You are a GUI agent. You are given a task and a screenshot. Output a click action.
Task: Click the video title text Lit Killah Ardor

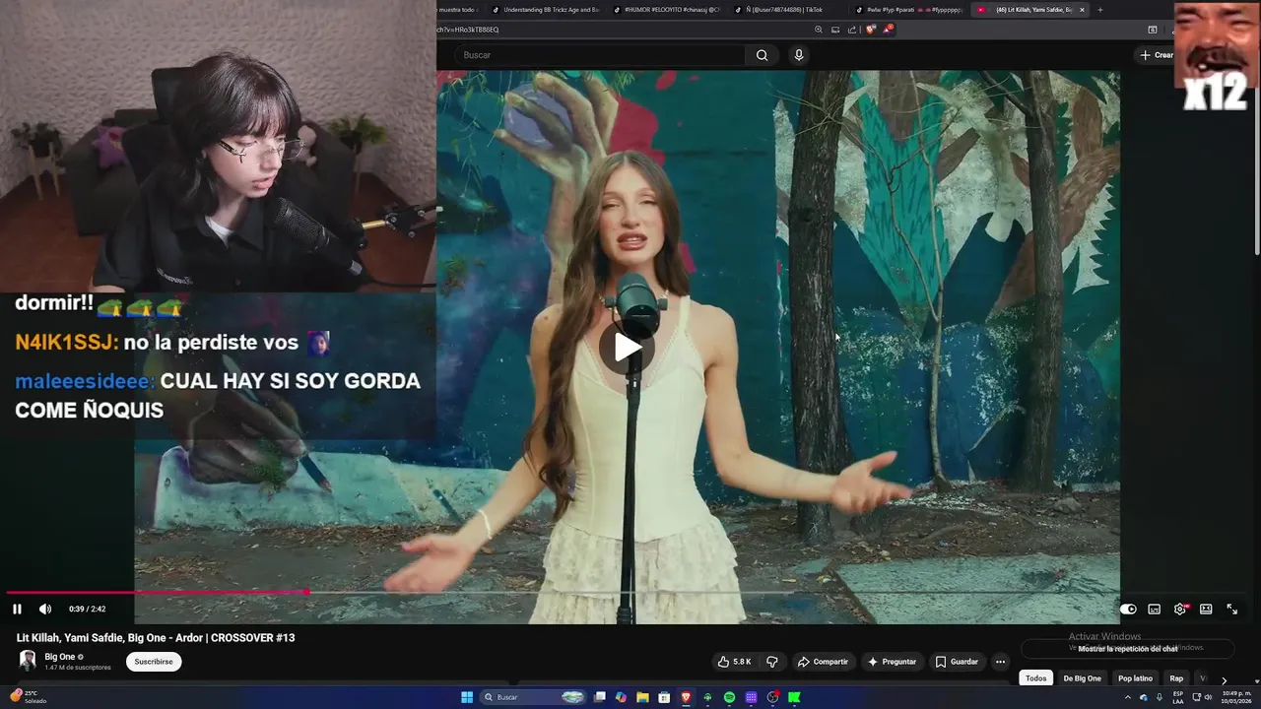coord(156,638)
